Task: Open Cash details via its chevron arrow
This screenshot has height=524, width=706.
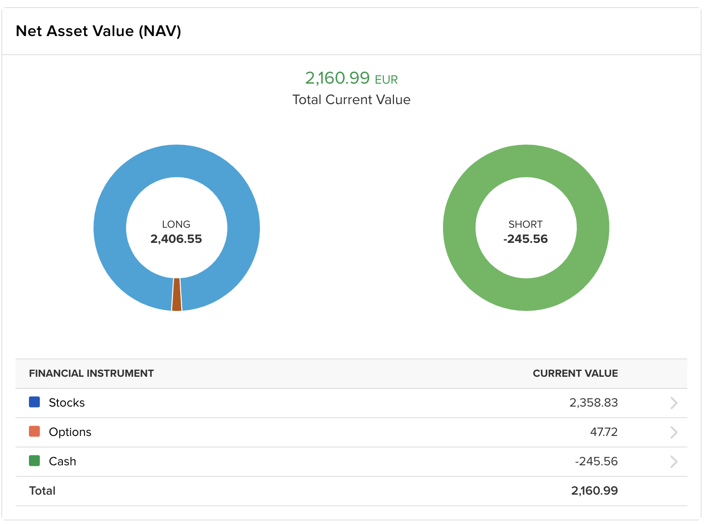Action: point(674,462)
